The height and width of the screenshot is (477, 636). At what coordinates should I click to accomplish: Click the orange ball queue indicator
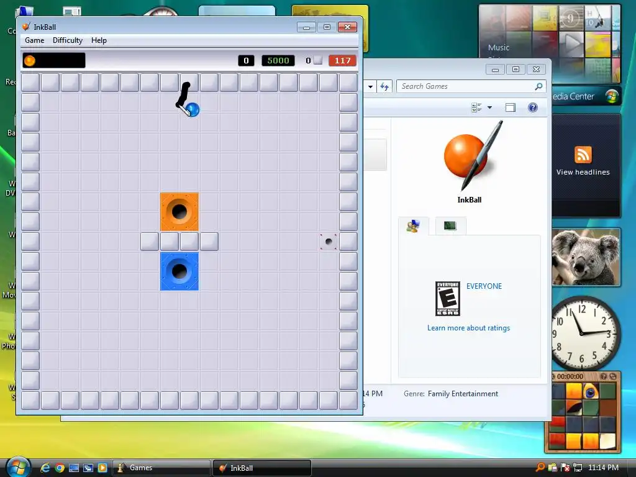30,60
